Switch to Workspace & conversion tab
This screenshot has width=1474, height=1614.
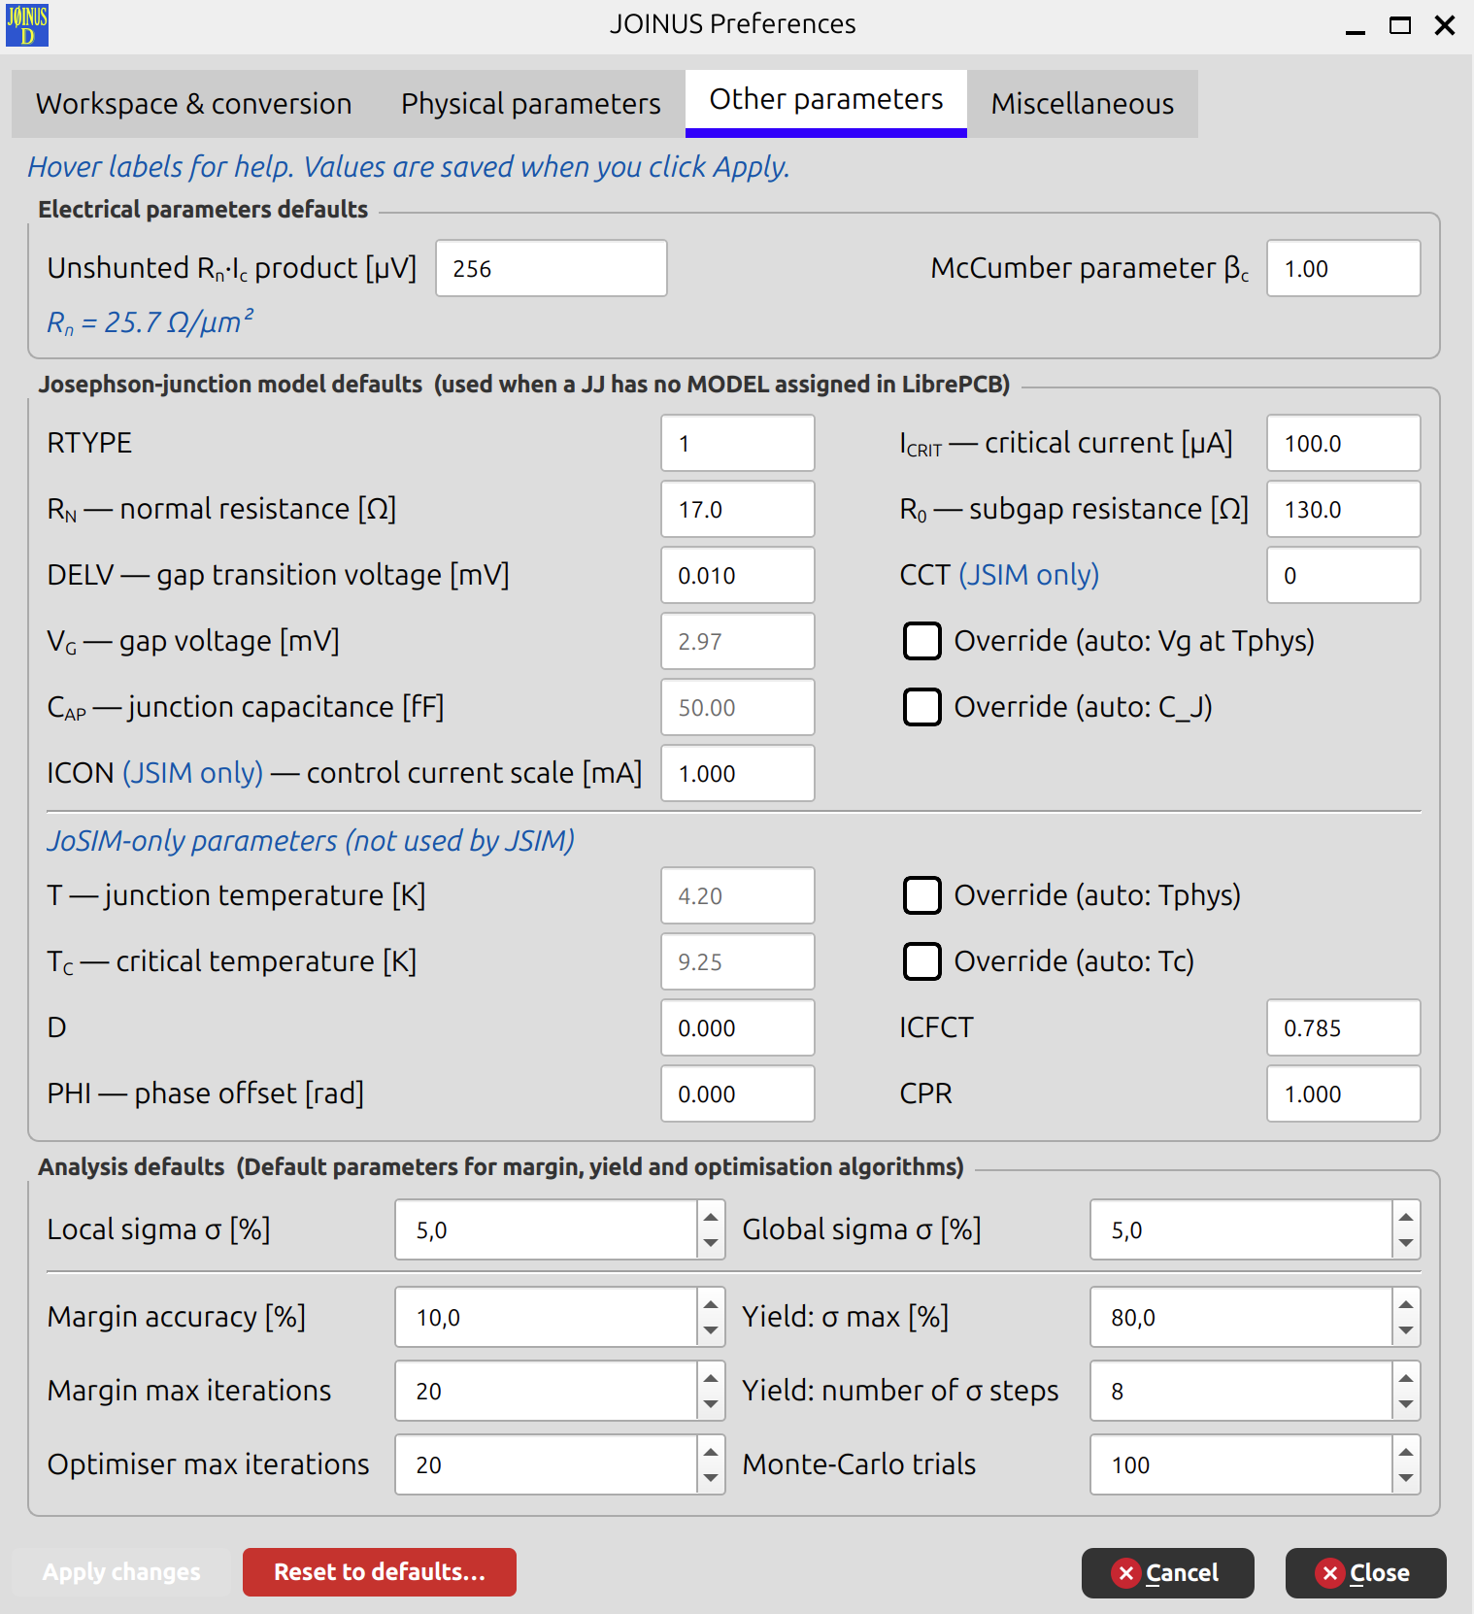(194, 104)
